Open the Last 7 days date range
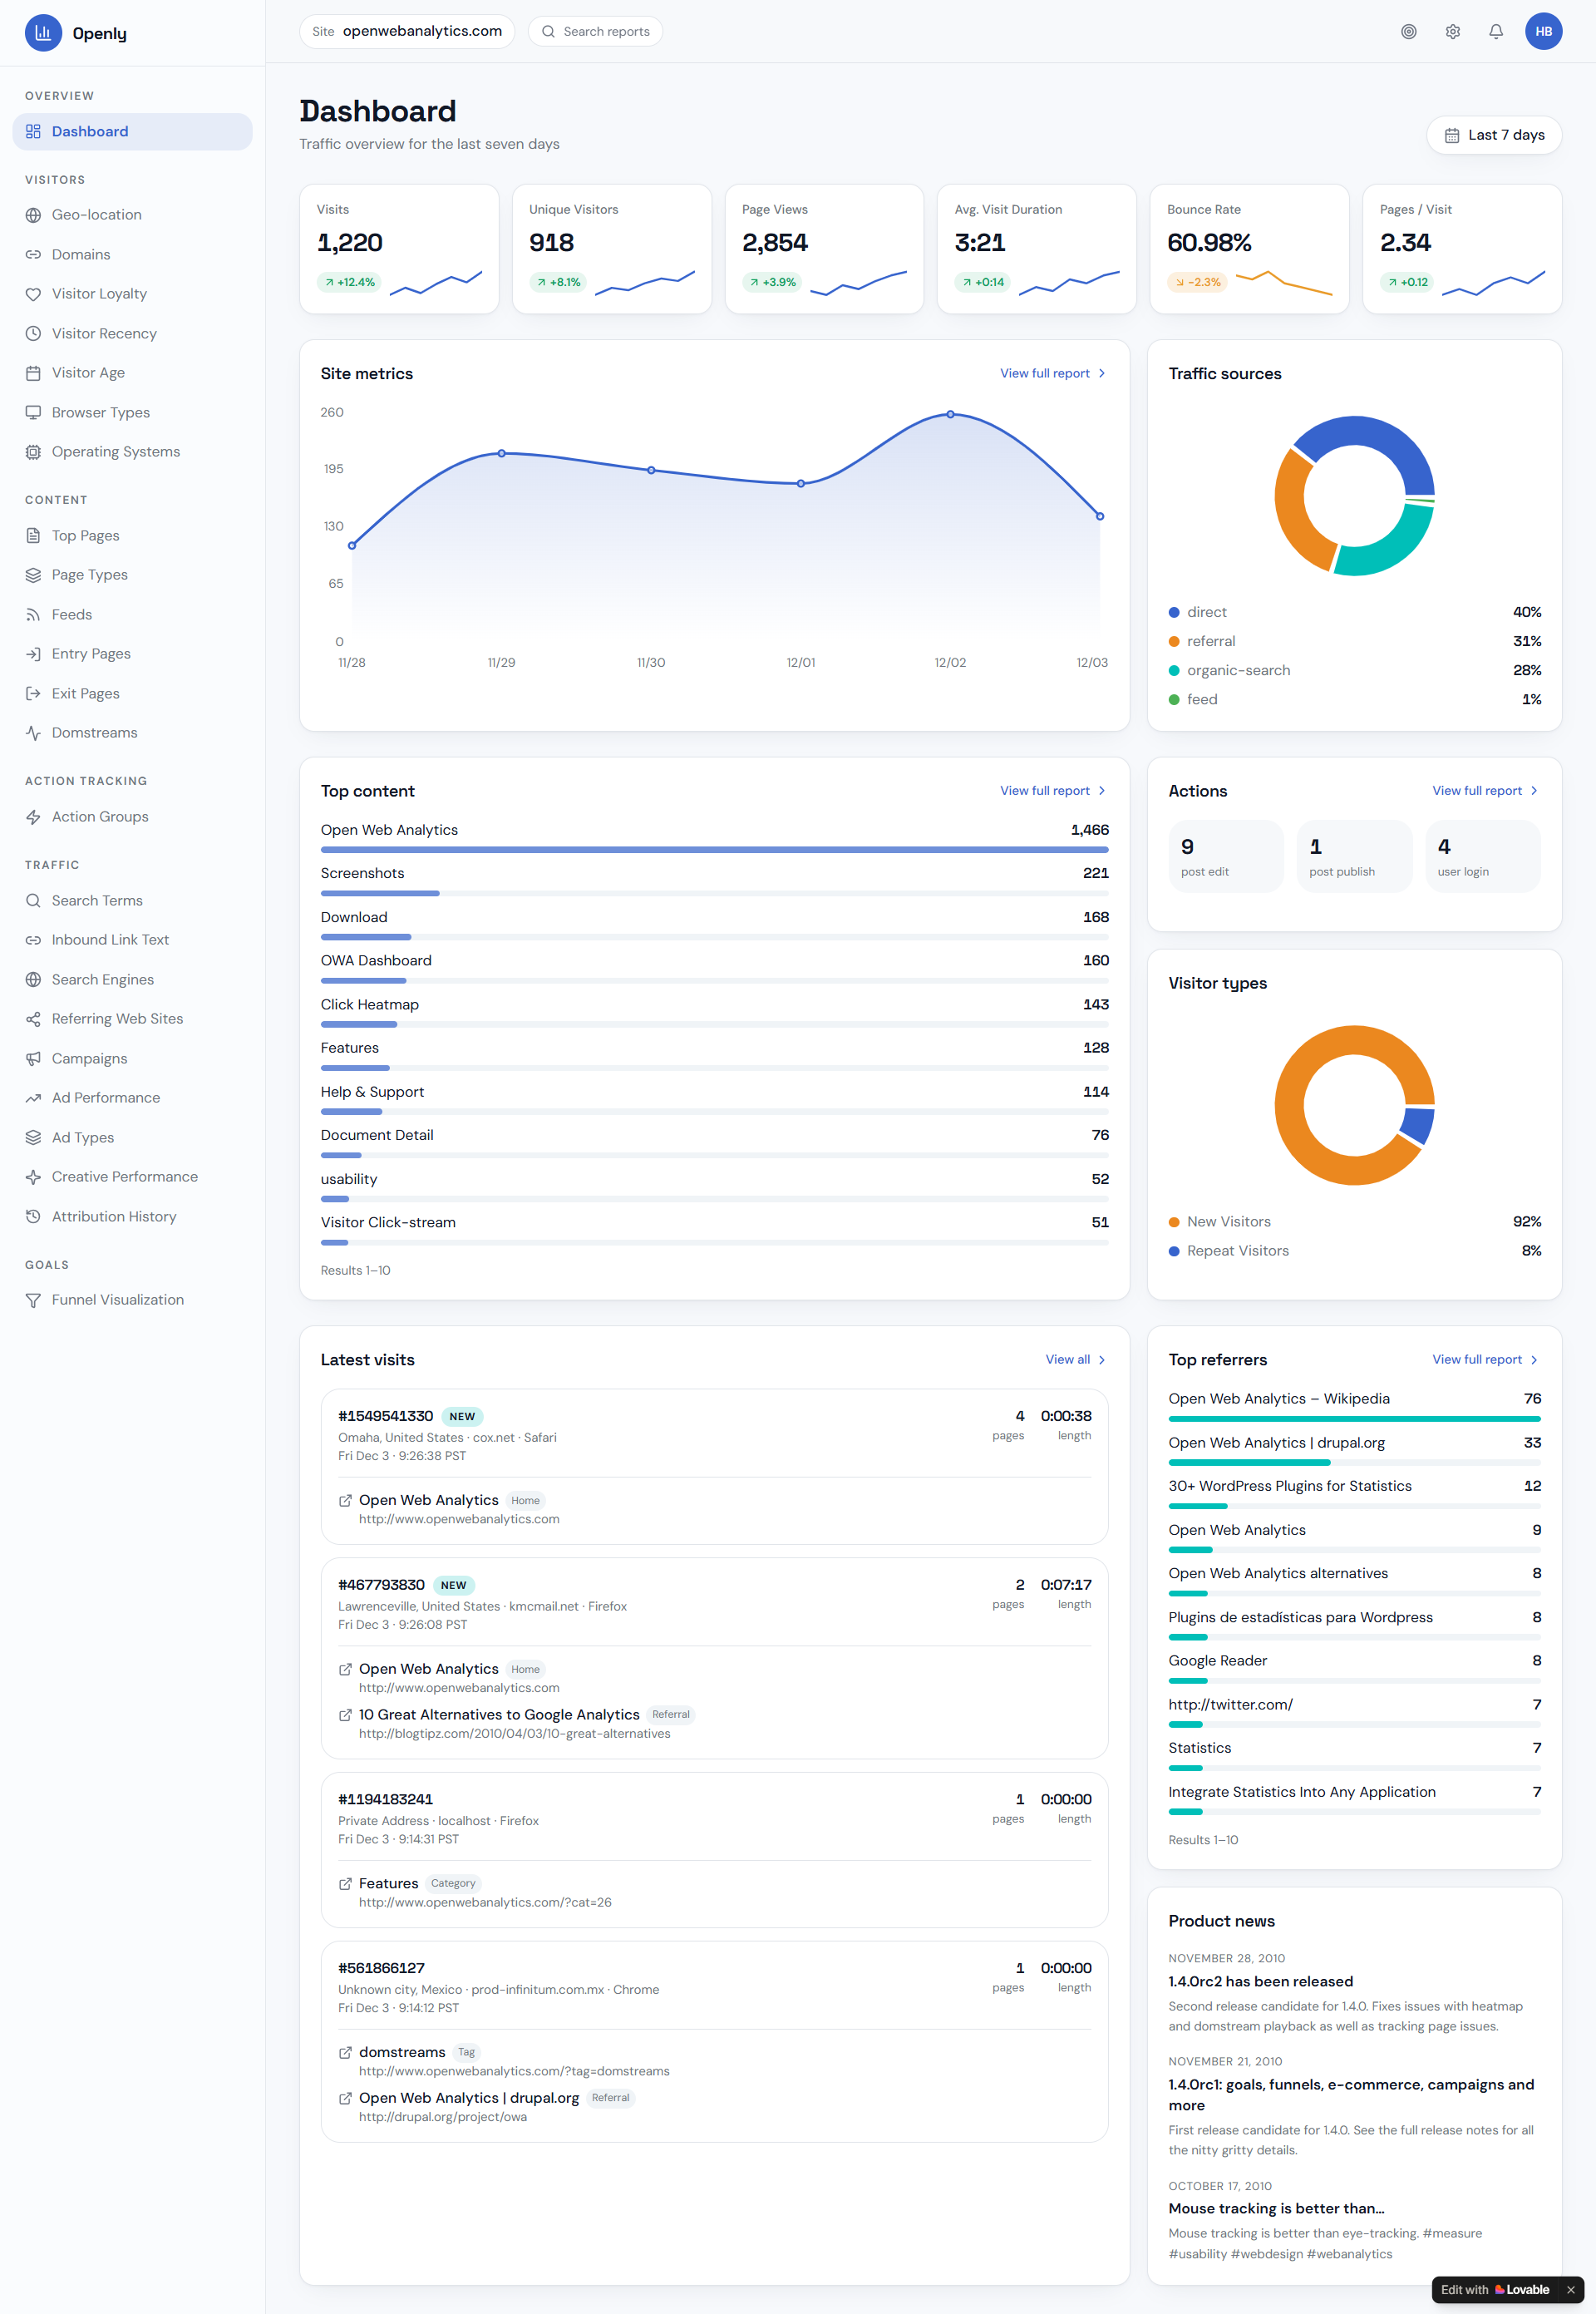 [1494, 135]
